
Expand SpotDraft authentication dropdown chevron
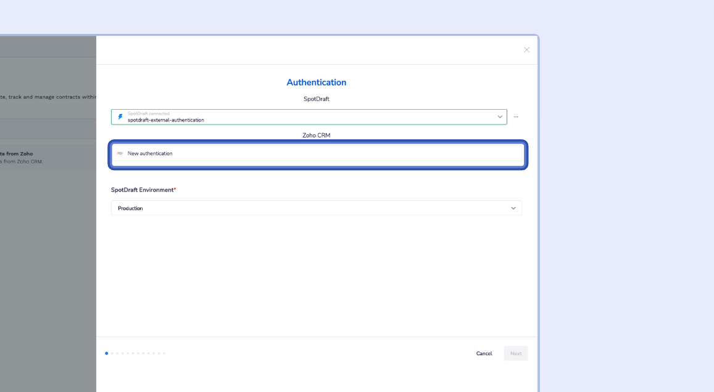tap(500, 117)
